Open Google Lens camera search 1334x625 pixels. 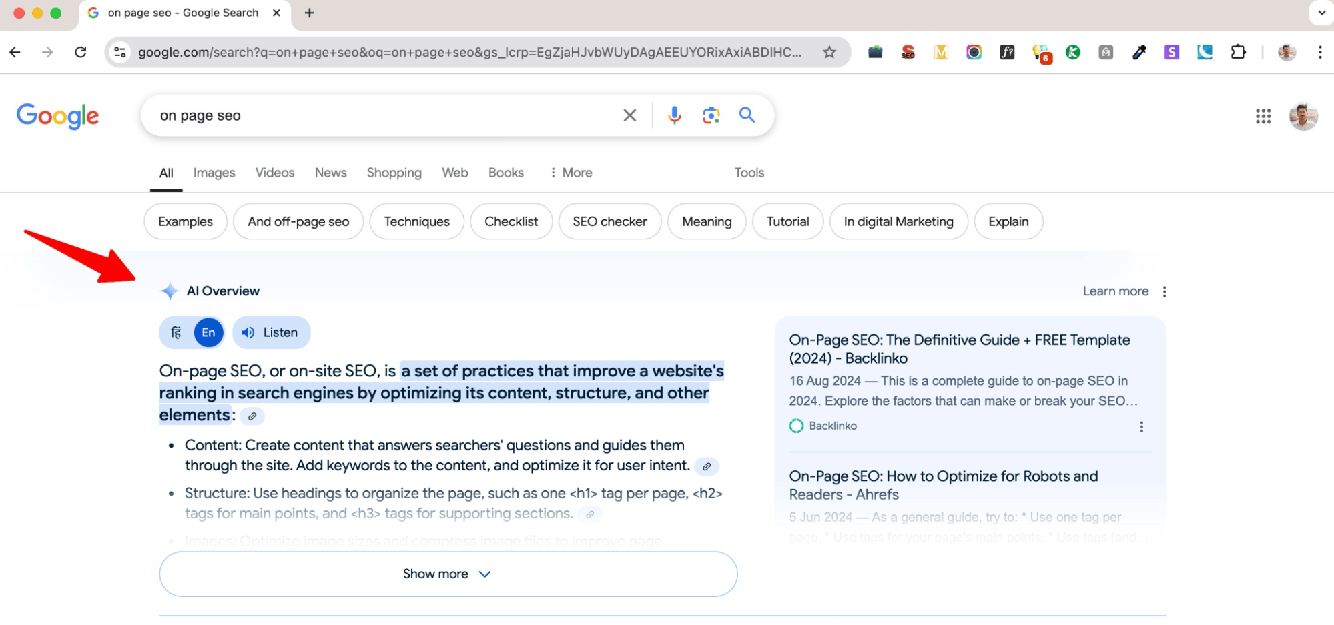pyautogui.click(x=711, y=115)
